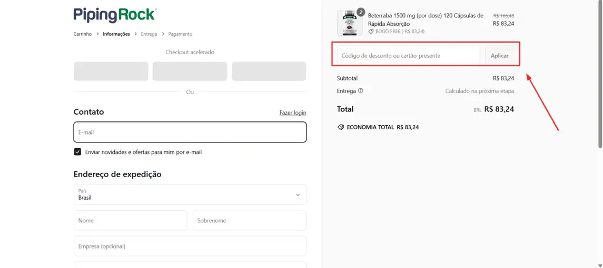Image resolution: width=603 pixels, height=268 pixels.
Task: Click the Beterraba 1500 mg product name
Action: click(x=426, y=19)
